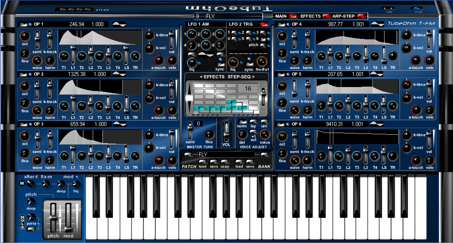Turn the det knob in Voice Adjust

tap(242, 134)
